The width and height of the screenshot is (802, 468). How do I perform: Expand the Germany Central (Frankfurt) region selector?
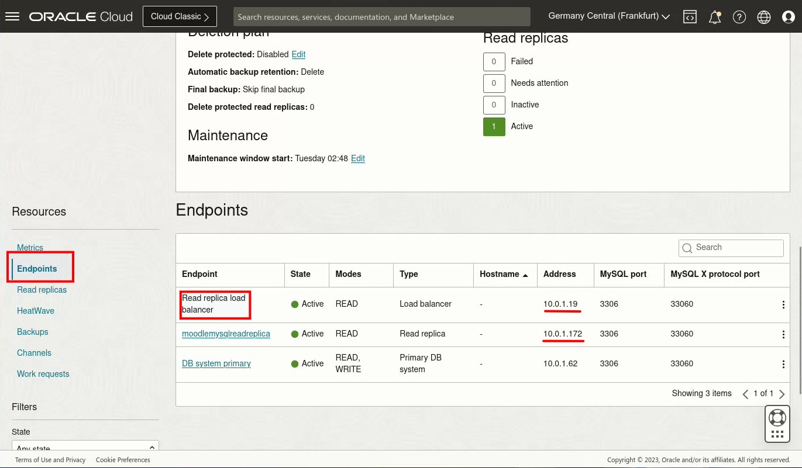pyautogui.click(x=609, y=16)
